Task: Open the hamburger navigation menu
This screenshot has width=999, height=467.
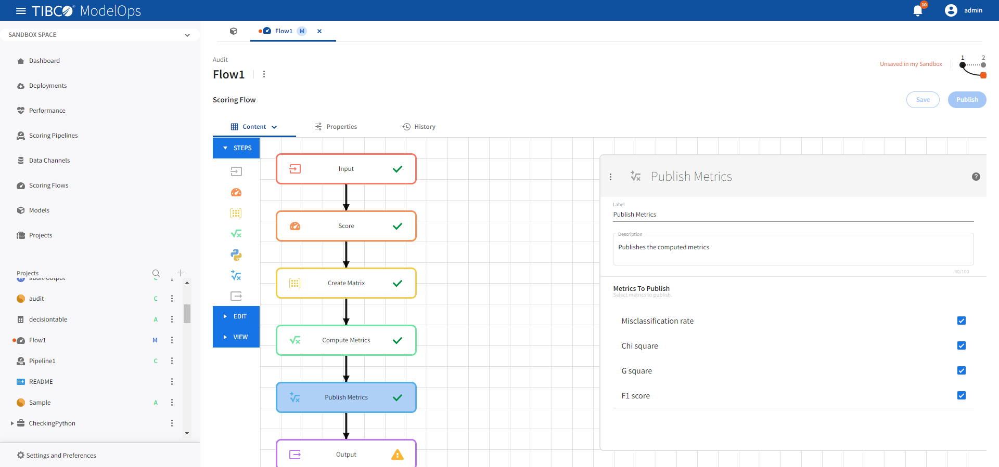Action: tap(21, 11)
